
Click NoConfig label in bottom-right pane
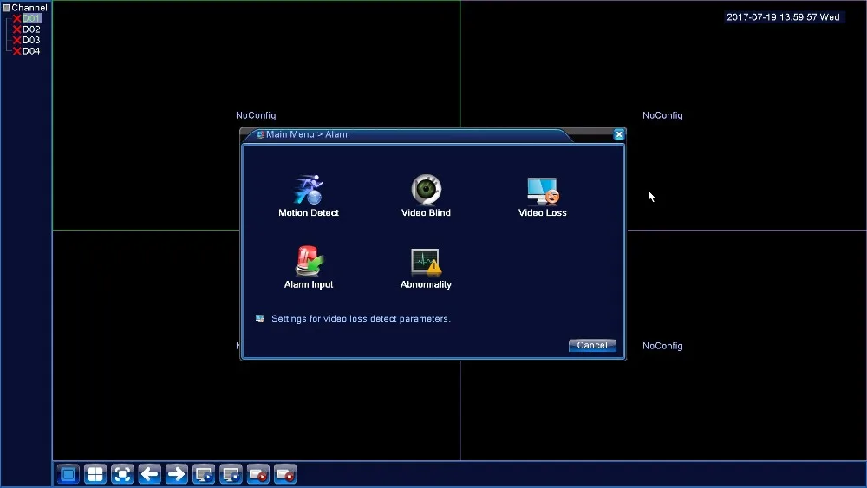pyautogui.click(x=662, y=346)
